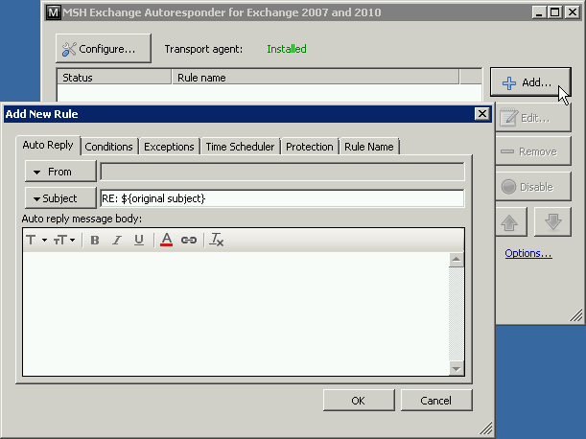The image size is (586, 439).
Task: Click the message body scrollbar down arrow
Action: (x=457, y=369)
